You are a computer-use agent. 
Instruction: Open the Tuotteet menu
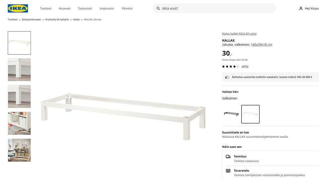tap(46, 8)
